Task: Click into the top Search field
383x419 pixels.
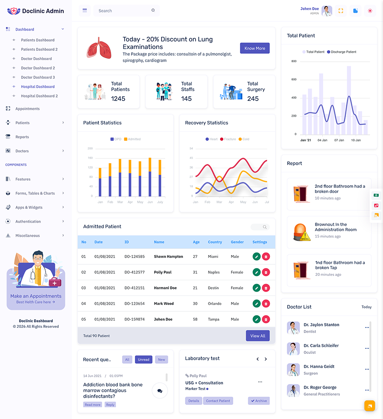Action: (126, 11)
